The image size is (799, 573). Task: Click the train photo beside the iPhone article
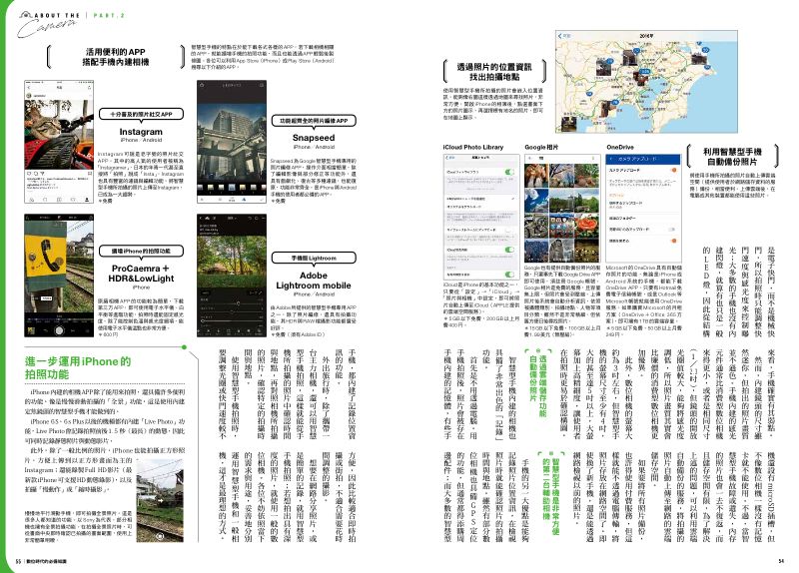tap(160, 501)
